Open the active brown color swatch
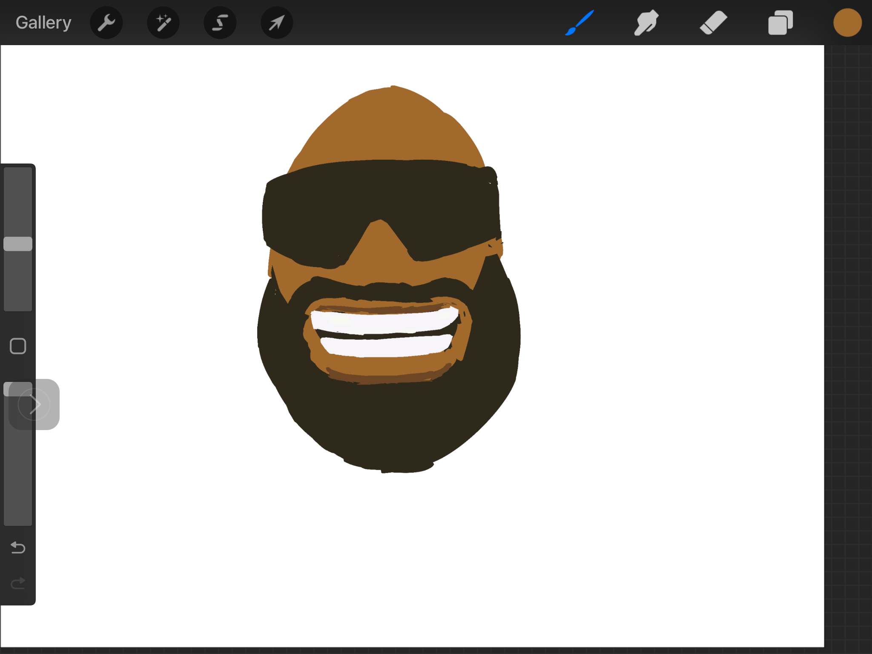Viewport: 872px width, 654px height. click(847, 23)
